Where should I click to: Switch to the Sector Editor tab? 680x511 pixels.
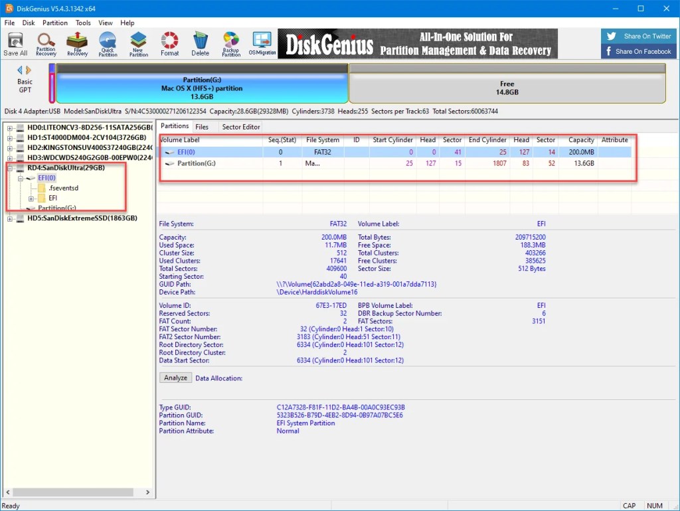pos(241,127)
